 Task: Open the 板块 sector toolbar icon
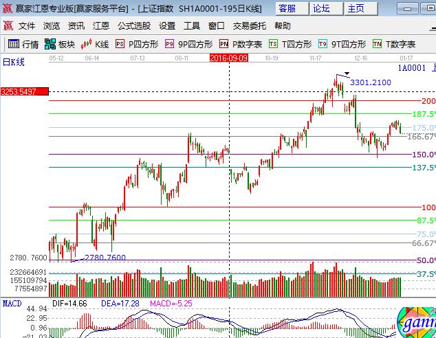click(x=60, y=44)
